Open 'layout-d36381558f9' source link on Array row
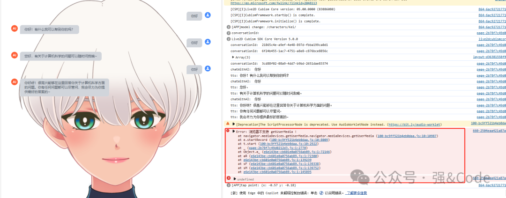 pos(489,57)
